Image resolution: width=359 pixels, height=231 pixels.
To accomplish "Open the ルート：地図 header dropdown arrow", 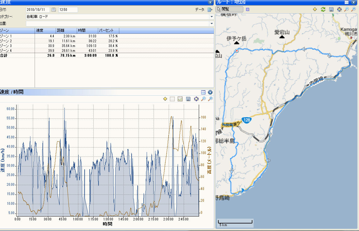I will (x=354, y=2).
